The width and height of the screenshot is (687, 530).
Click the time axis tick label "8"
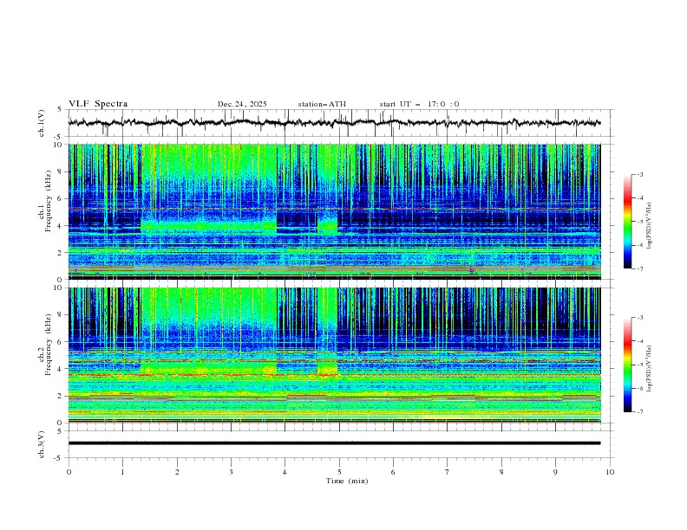(x=501, y=472)
